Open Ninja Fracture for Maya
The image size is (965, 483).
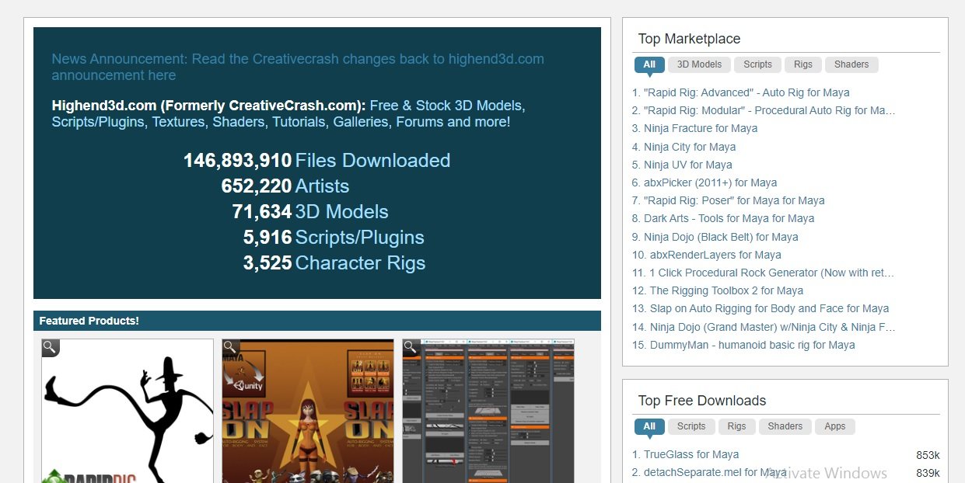(701, 128)
